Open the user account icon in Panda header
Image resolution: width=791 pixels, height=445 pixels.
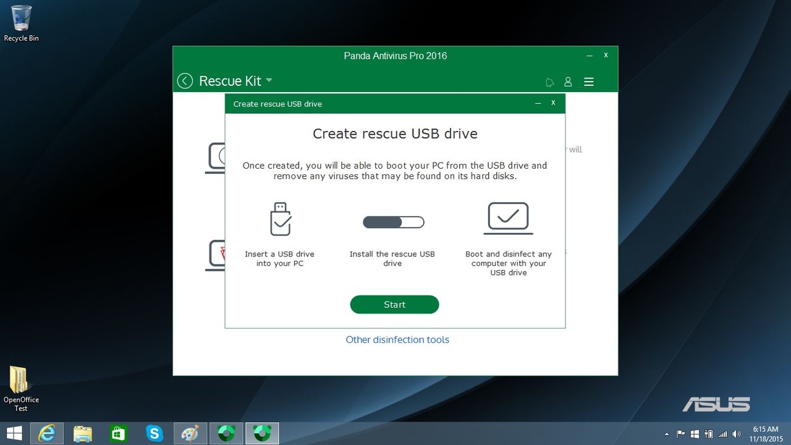[568, 82]
